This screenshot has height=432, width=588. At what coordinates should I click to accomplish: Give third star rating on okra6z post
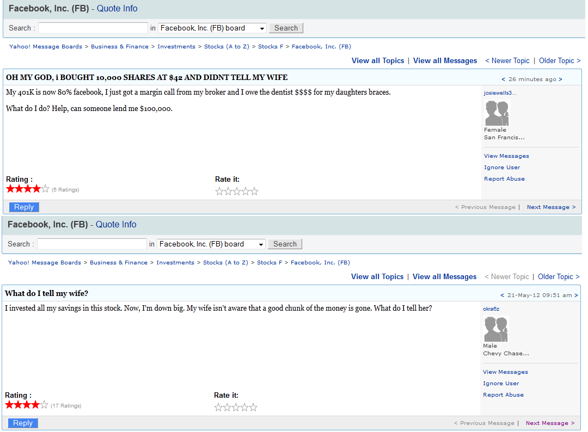236,408
